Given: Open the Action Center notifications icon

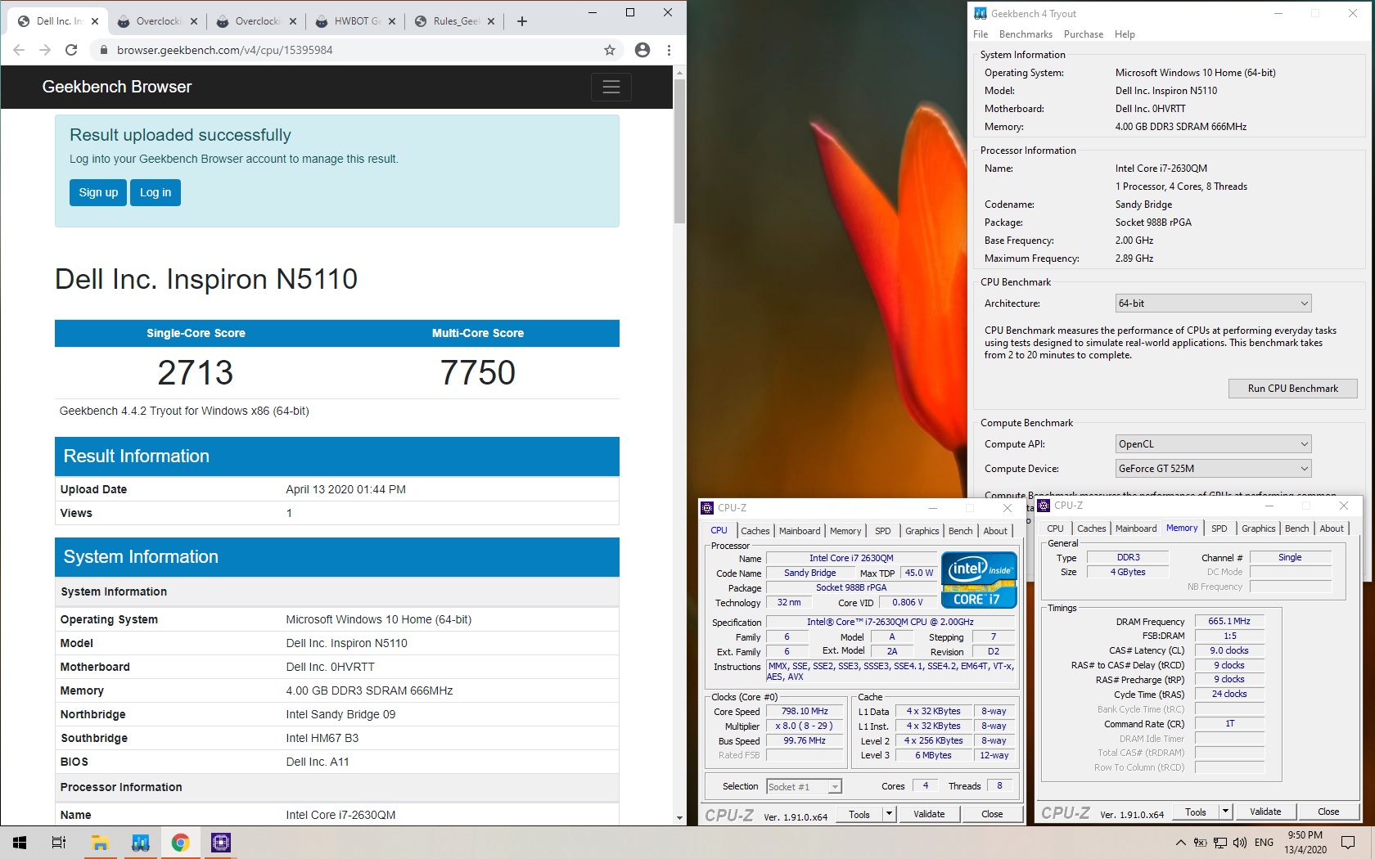Looking at the screenshot, I should 1348,843.
